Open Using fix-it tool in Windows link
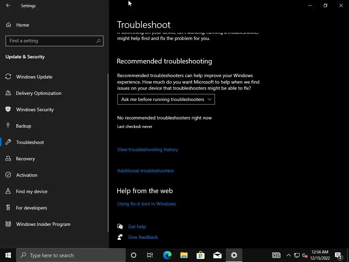The image size is (349, 262). pos(147,204)
